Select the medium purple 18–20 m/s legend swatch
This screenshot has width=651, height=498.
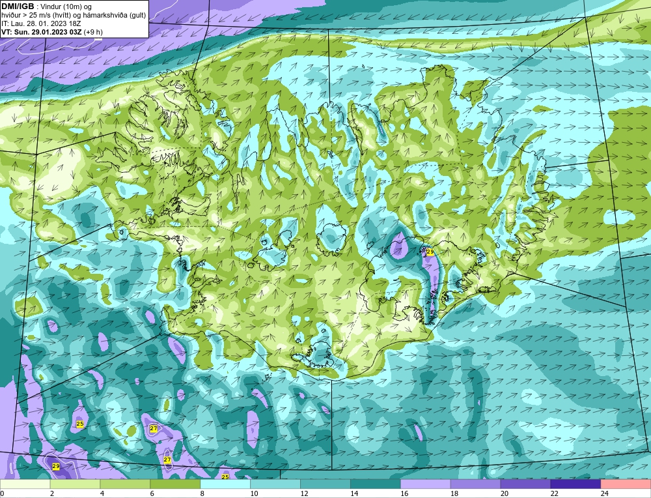coord(475,484)
